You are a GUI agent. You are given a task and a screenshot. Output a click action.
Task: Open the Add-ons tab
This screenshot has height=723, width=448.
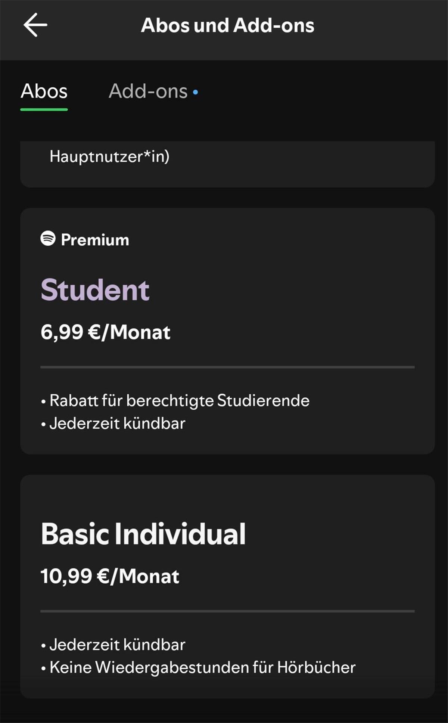click(148, 91)
